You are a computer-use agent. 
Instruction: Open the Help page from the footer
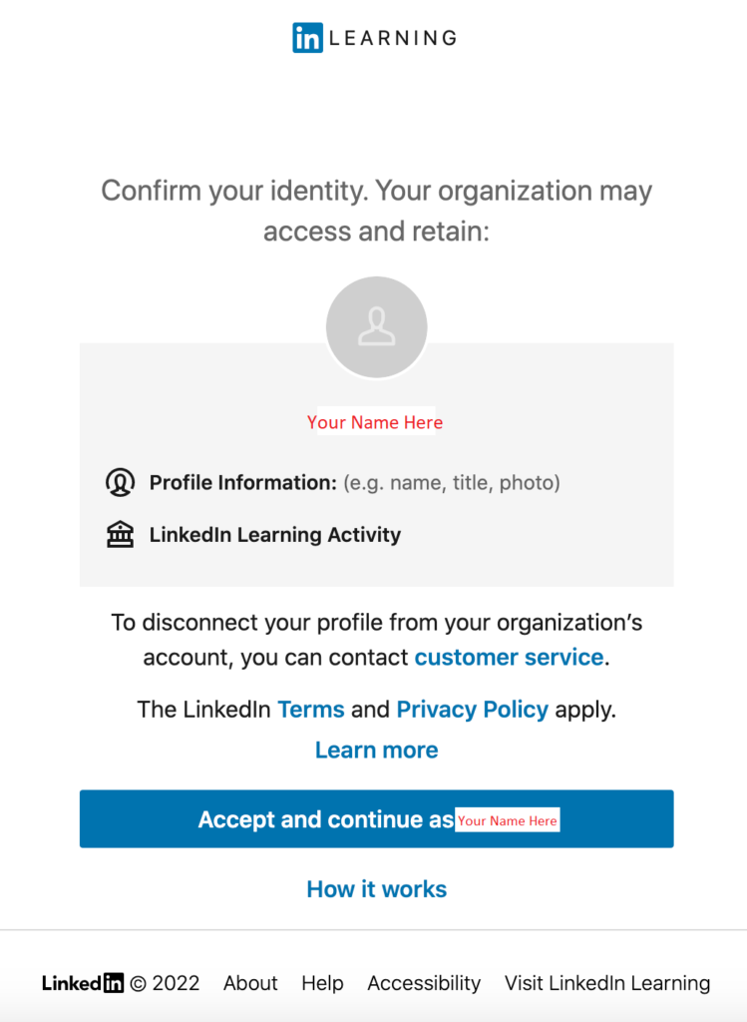[322, 983]
